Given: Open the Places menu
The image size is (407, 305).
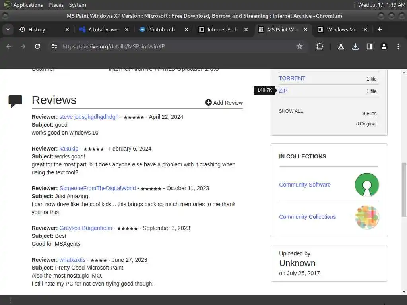Looking at the screenshot, I should (x=56, y=5).
